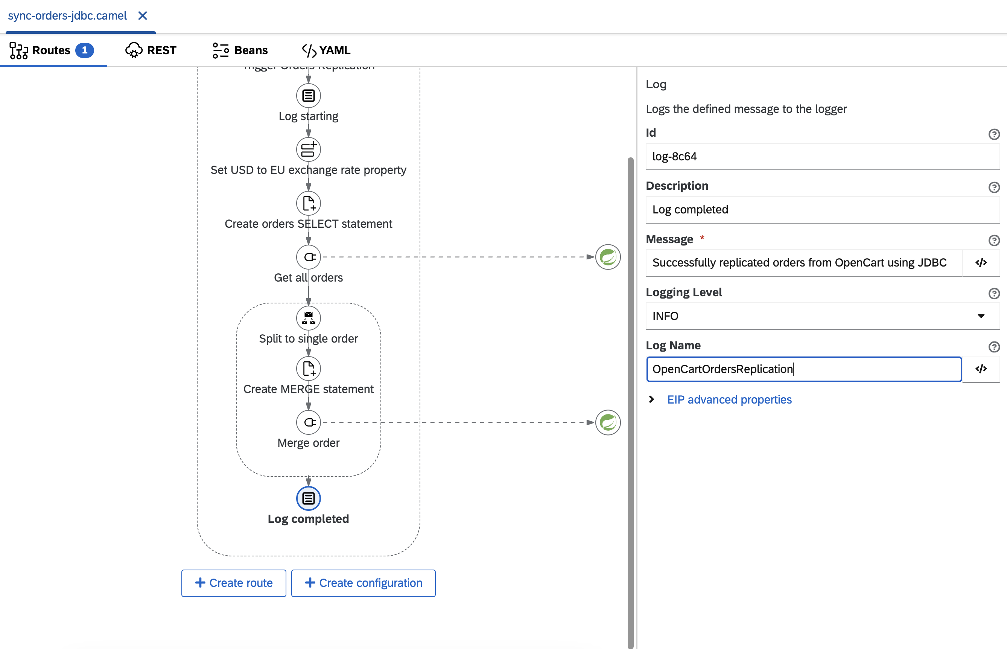Click the Set property node icon
Screen dimensions: 1007x649
point(307,149)
